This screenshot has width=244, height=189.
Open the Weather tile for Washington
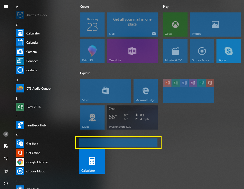coord(132,117)
